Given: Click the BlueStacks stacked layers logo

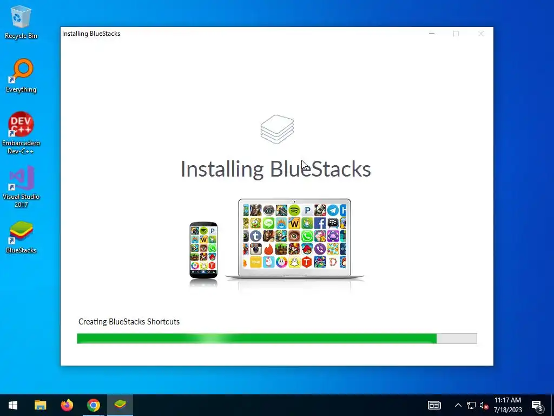Looking at the screenshot, I should [278, 129].
